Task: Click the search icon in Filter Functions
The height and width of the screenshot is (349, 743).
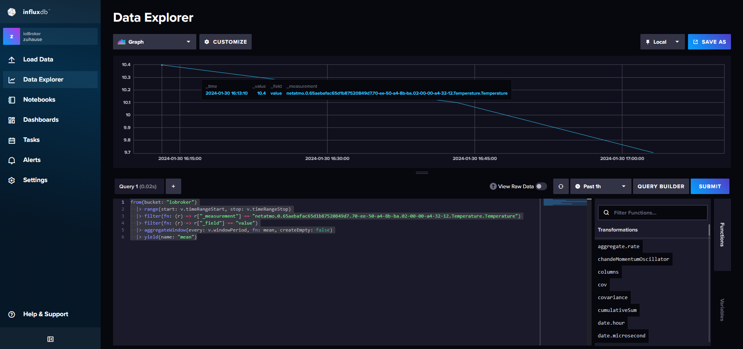Action: coord(606,213)
